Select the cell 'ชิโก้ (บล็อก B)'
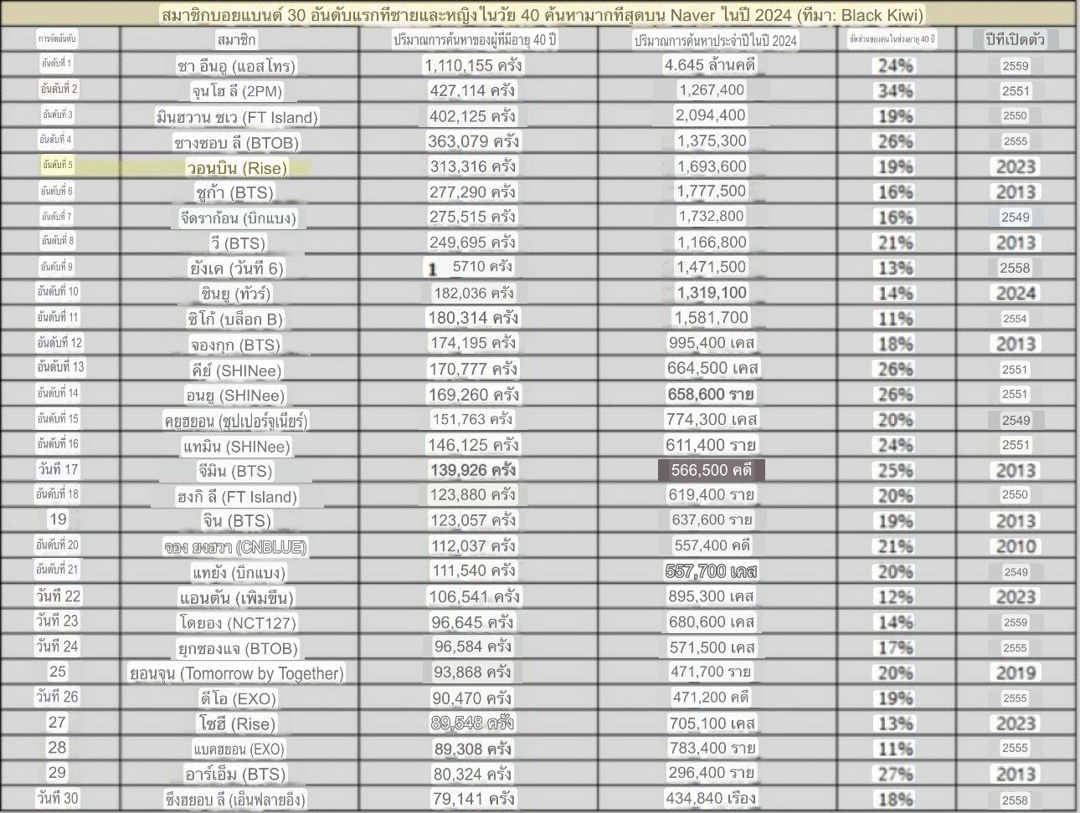The height and width of the screenshot is (813, 1080). [x=237, y=320]
